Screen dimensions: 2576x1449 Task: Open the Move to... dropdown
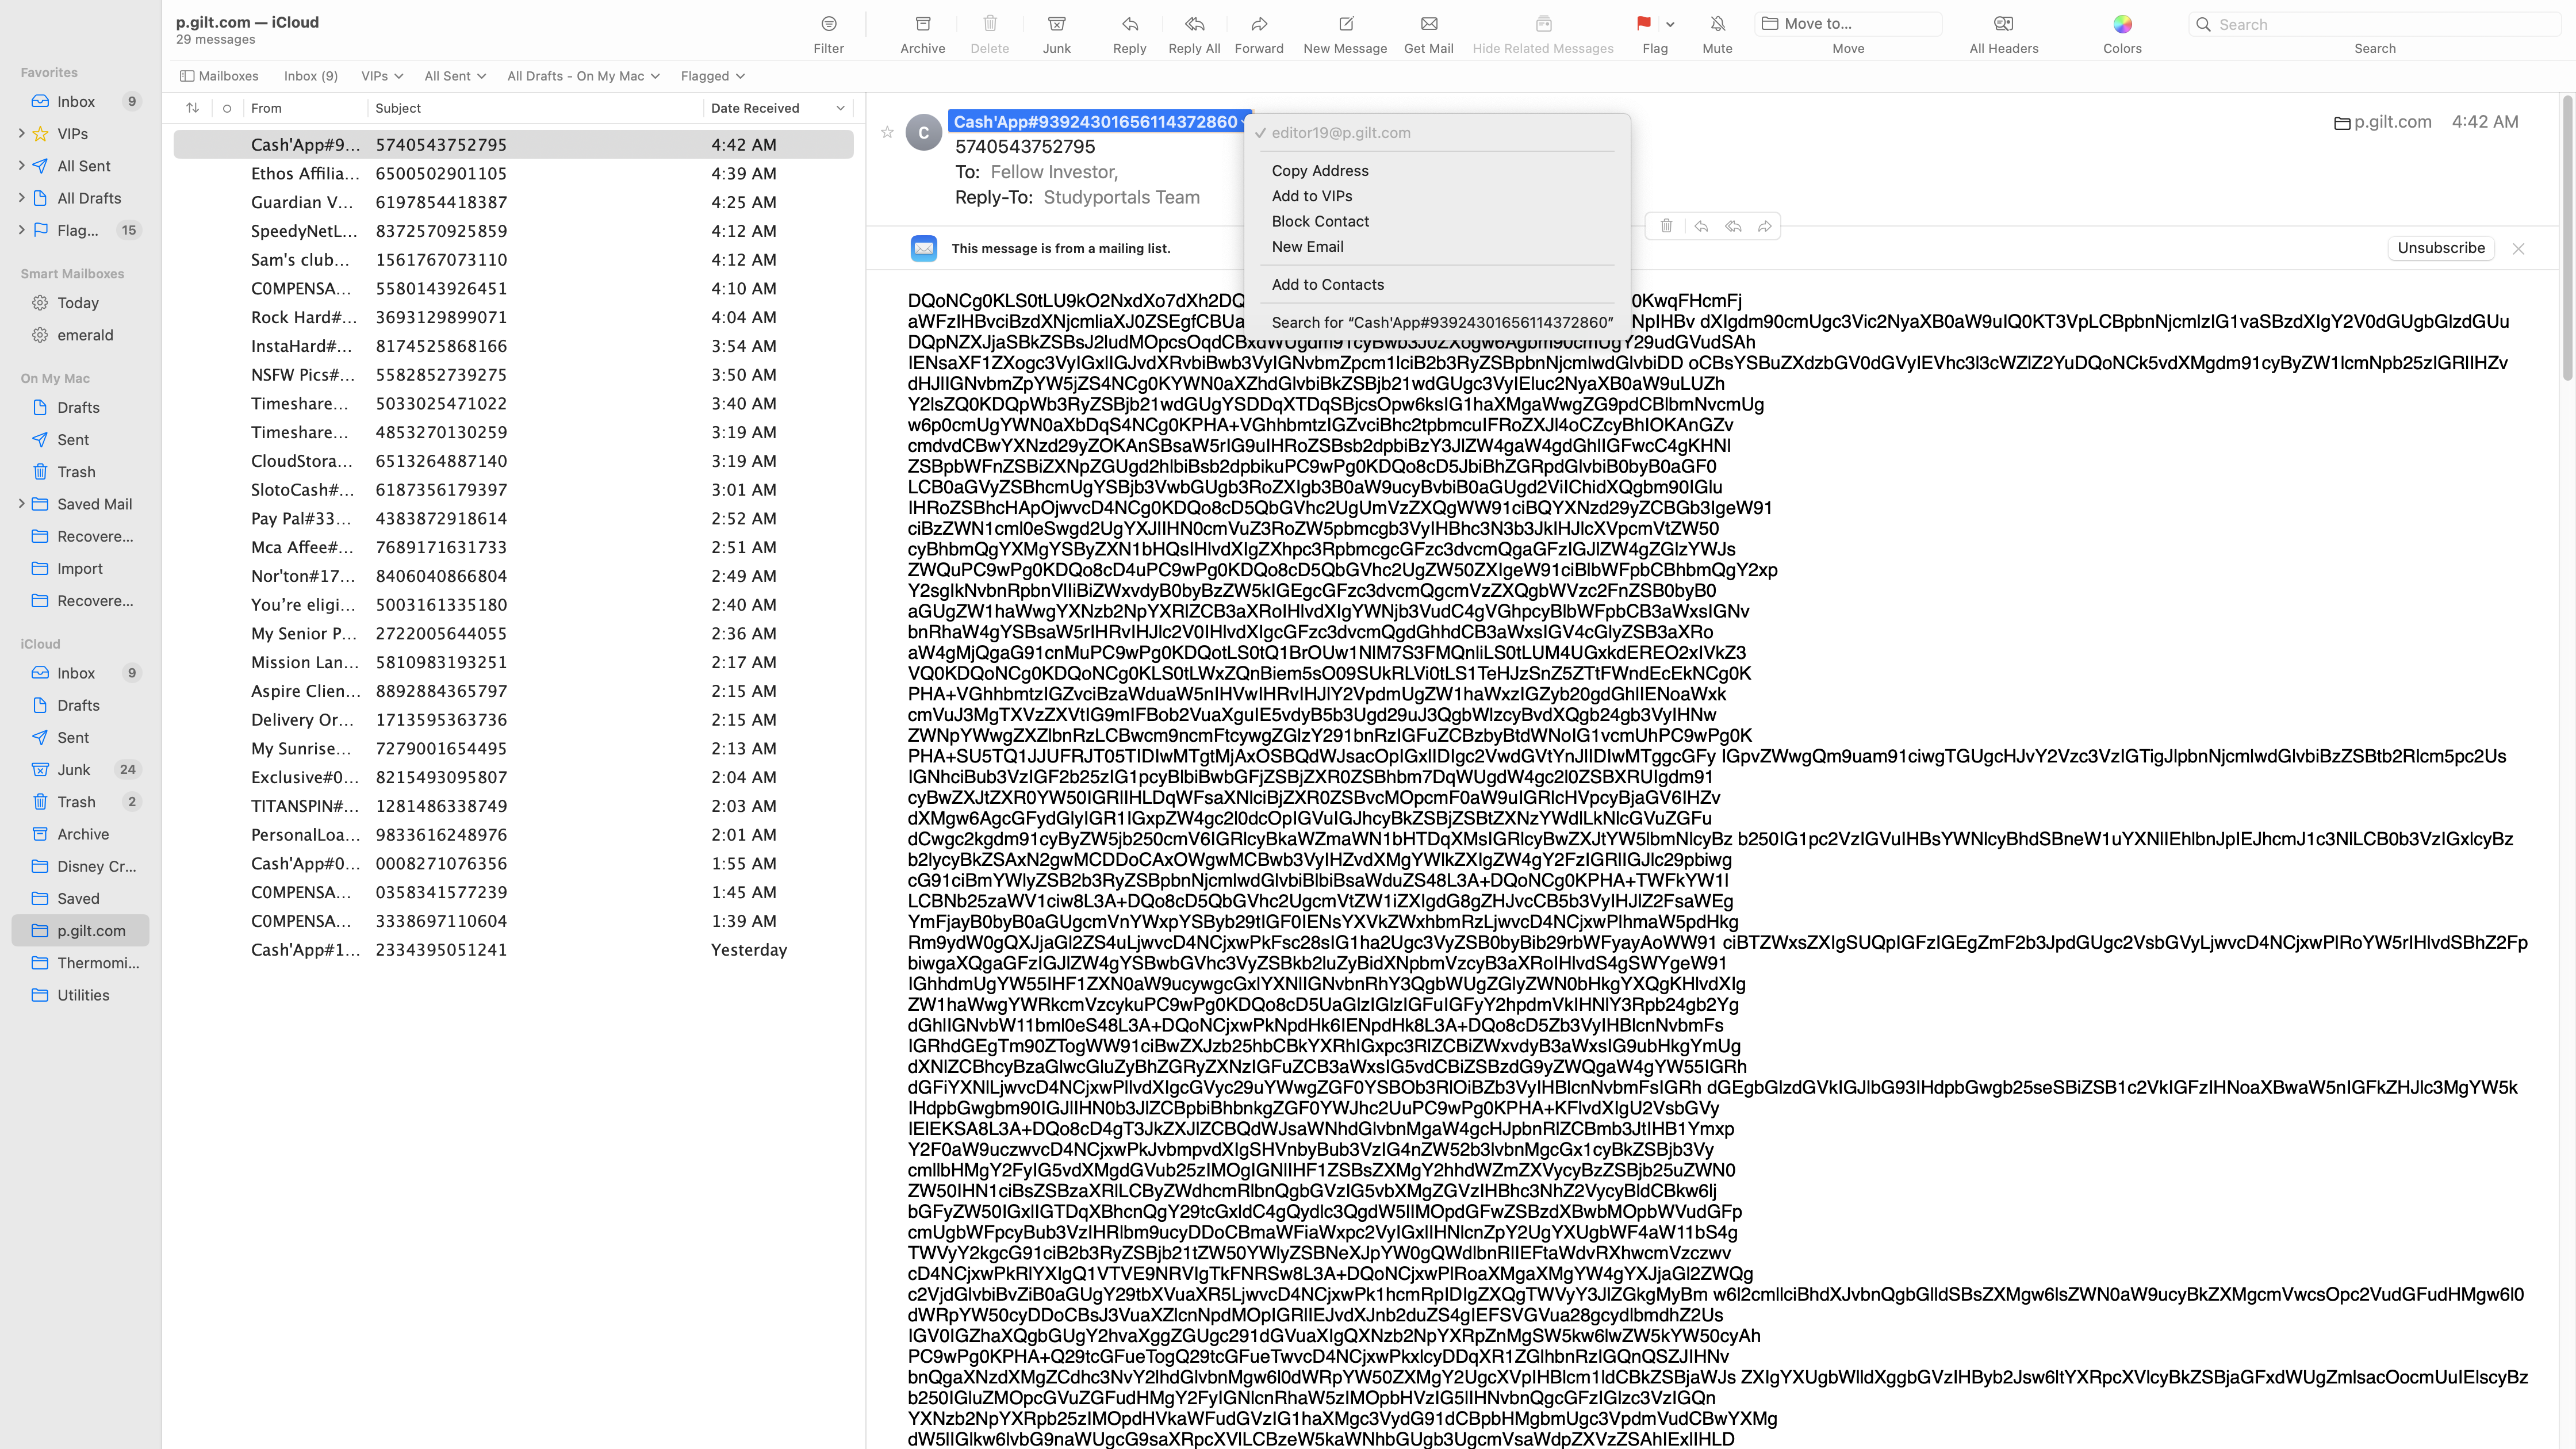point(1848,24)
